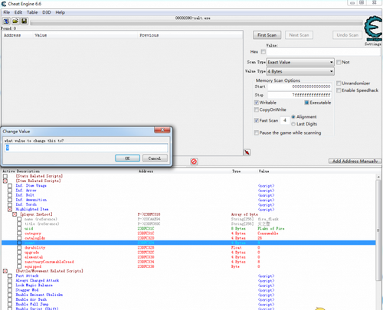This screenshot has width=383, height=310.
Task: Freeze the equipped entry checkbox
Action: [x=19, y=266]
